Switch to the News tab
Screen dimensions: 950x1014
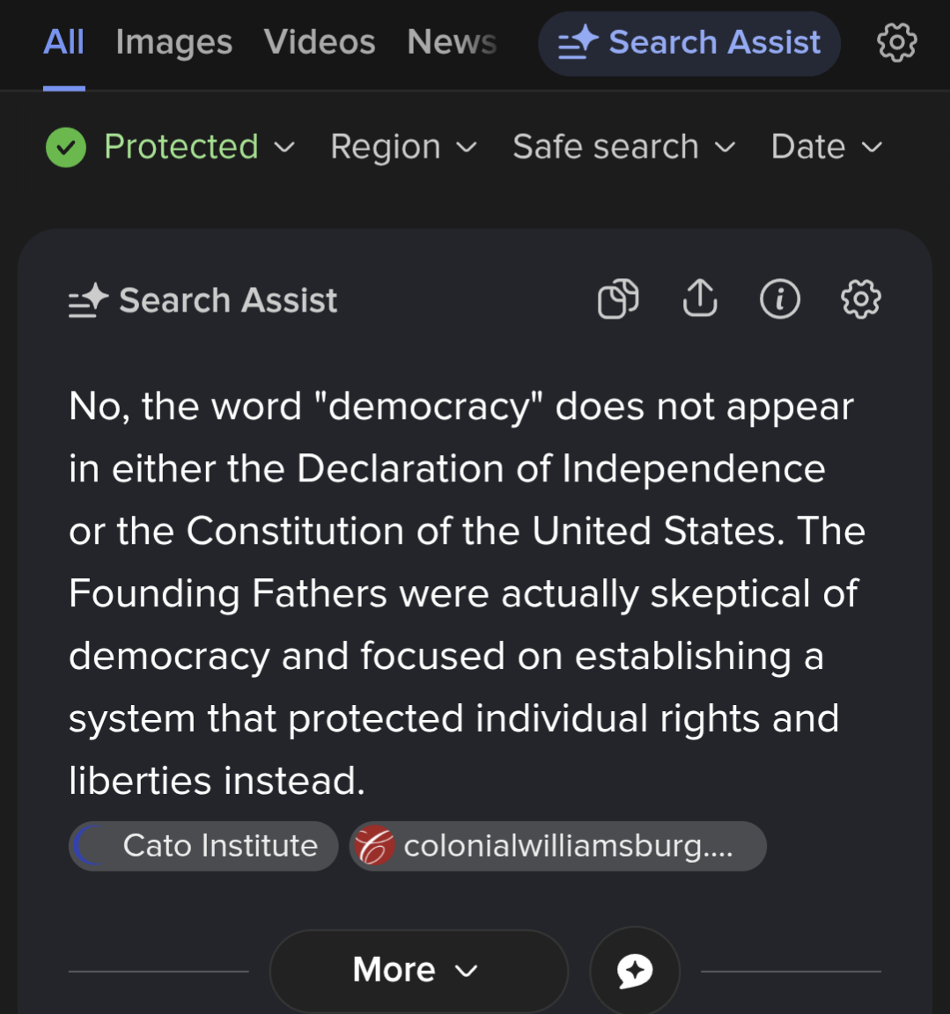452,42
